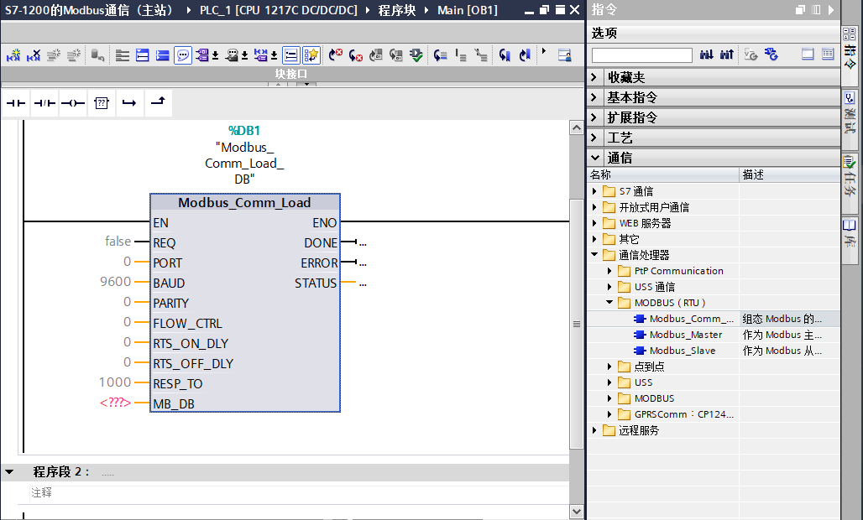This screenshot has height=520, width=863.
Task: Click the editor vertical scrollbar down arrow
Action: pos(576,511)
